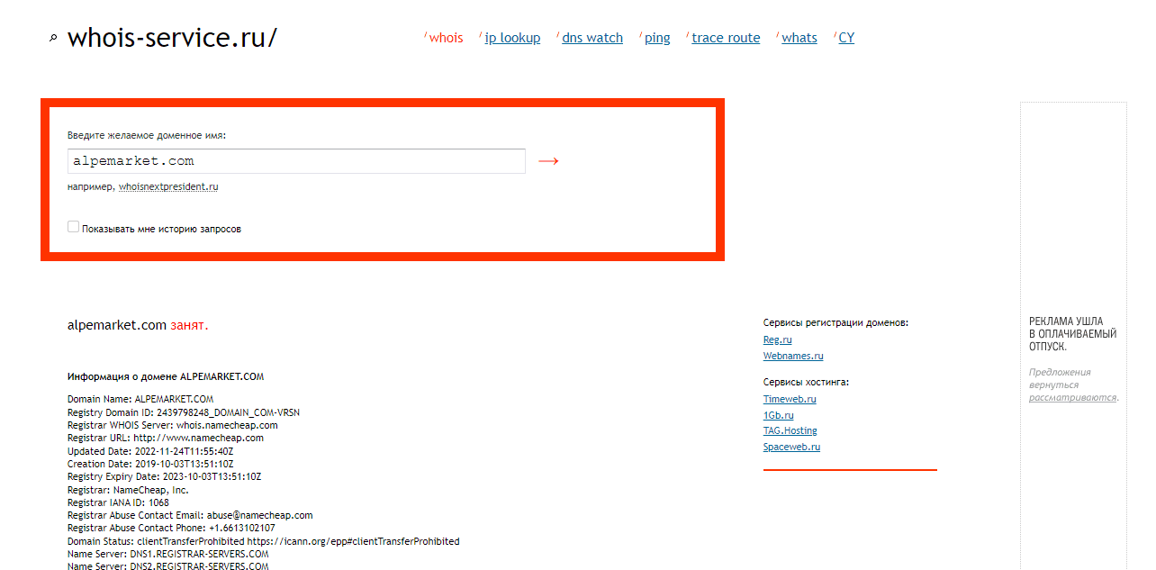
Task: Go to the ping tool
Action: pos(657,38)
